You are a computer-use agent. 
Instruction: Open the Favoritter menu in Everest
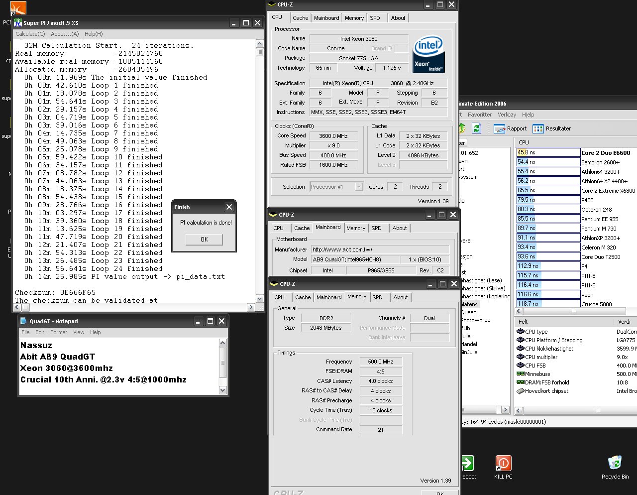(480, 115)
